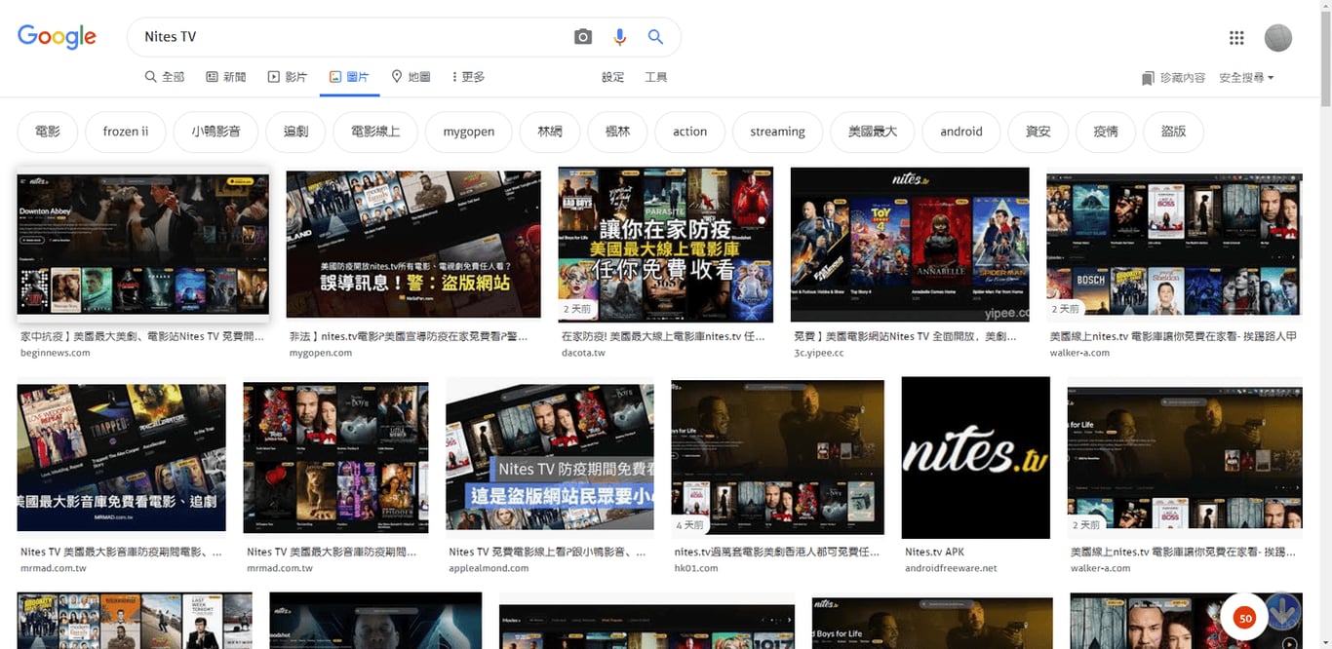This screenshot has width=1332, height=649.
Task: Click the Nites.tv APK caption
Action: [934, 552]
